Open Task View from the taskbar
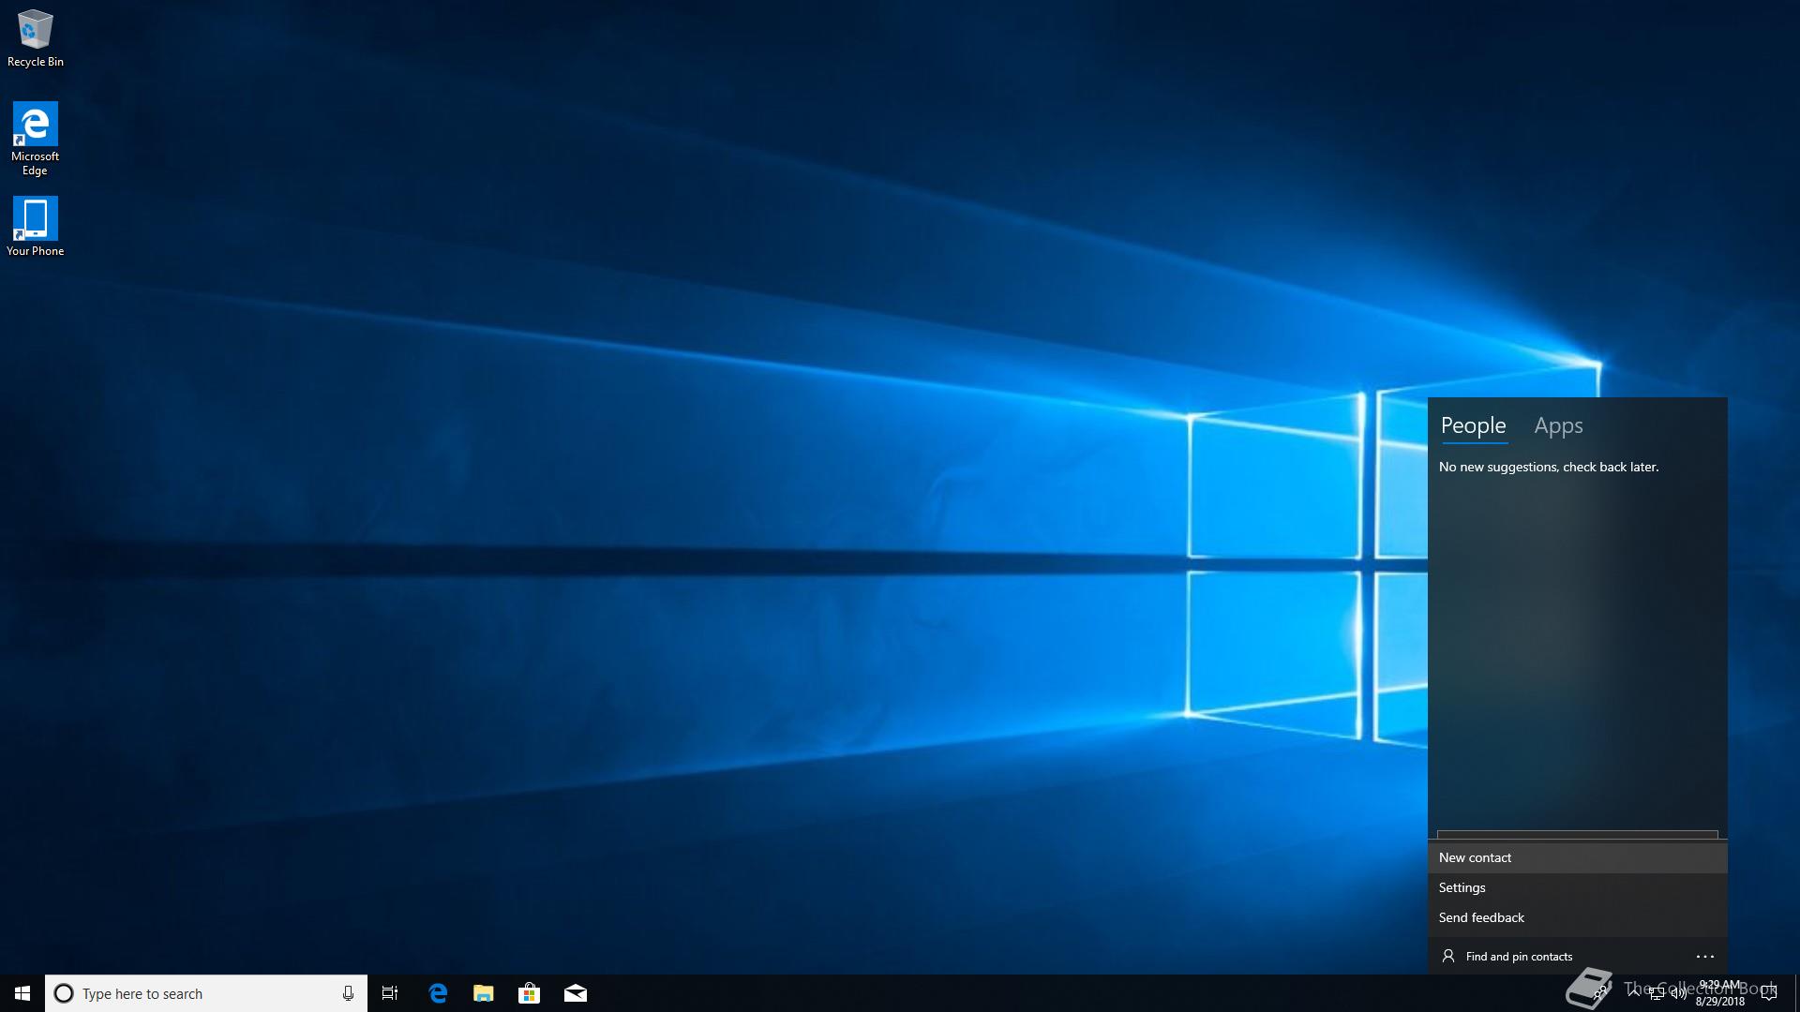The image size is (1800, 1012). click(390, 993)
